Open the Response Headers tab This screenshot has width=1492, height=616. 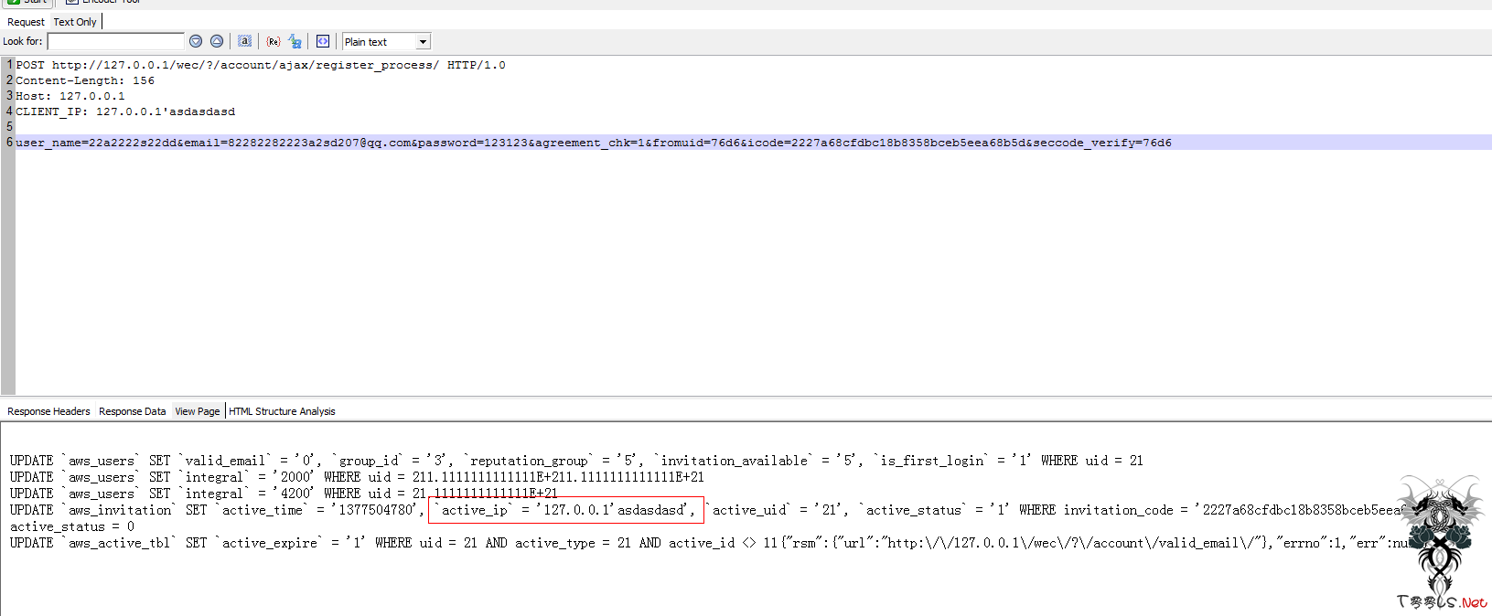(x=48, y=411)
